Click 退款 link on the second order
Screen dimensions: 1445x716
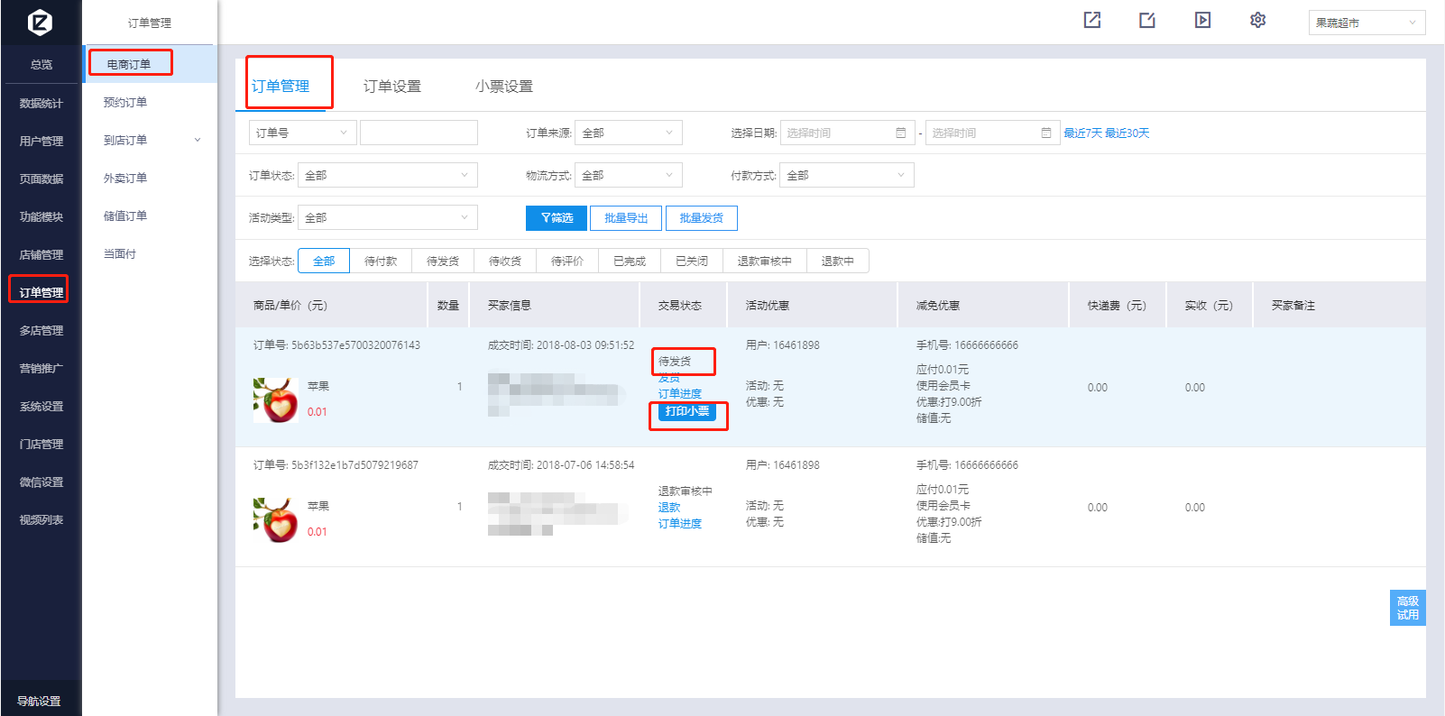(669, 507)
